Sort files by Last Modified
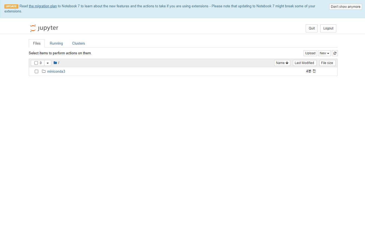Image resolution: width=365 pixels, height=251 pixels. [x=305, y=63]
